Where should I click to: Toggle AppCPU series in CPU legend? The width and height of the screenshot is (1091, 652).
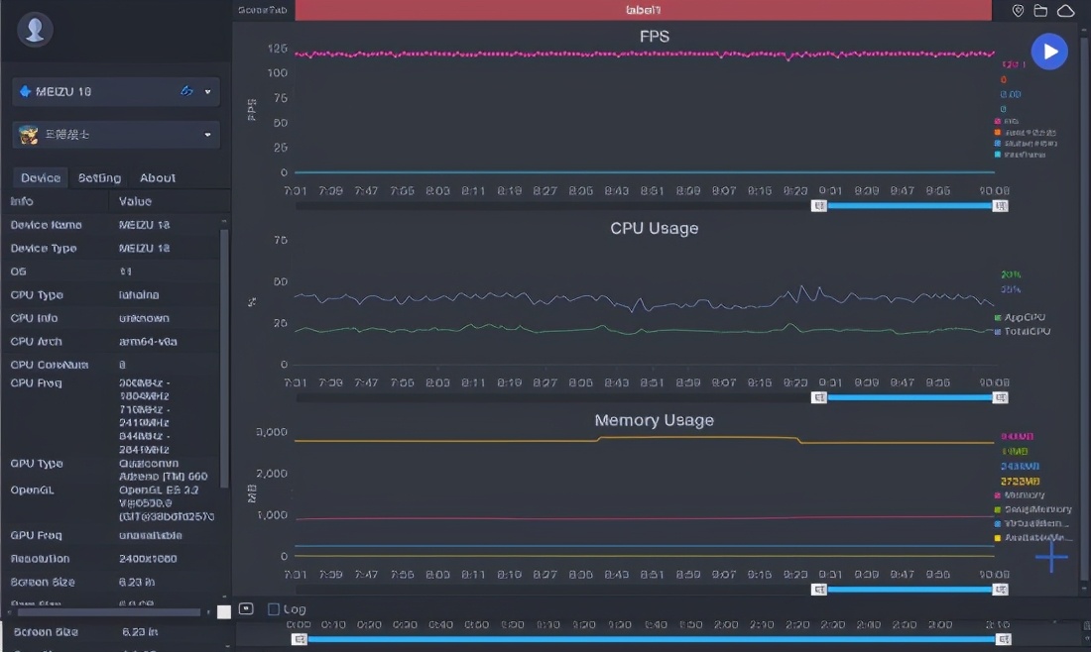click(1020, 317)
